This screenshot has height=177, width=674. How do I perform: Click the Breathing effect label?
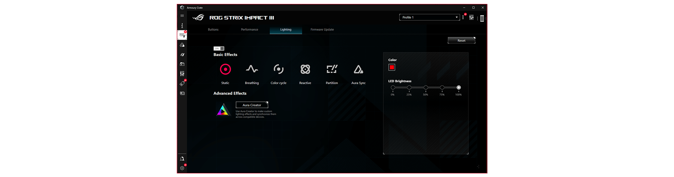click(x=252, y=83)
